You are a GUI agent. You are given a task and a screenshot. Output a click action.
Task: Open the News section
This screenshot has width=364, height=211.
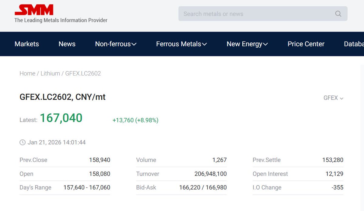click(x=67, y=44)
